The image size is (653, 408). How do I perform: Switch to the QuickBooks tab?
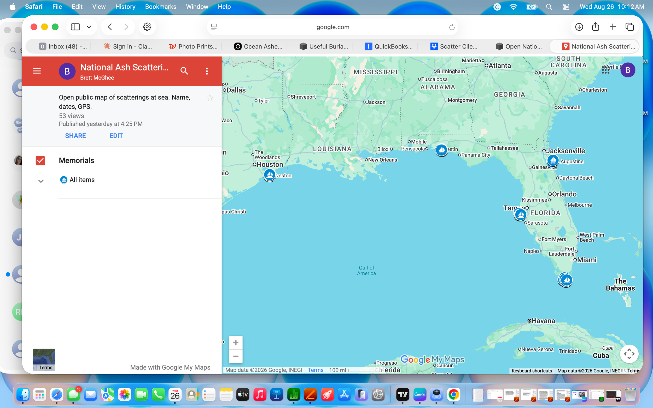coord(389,46)
